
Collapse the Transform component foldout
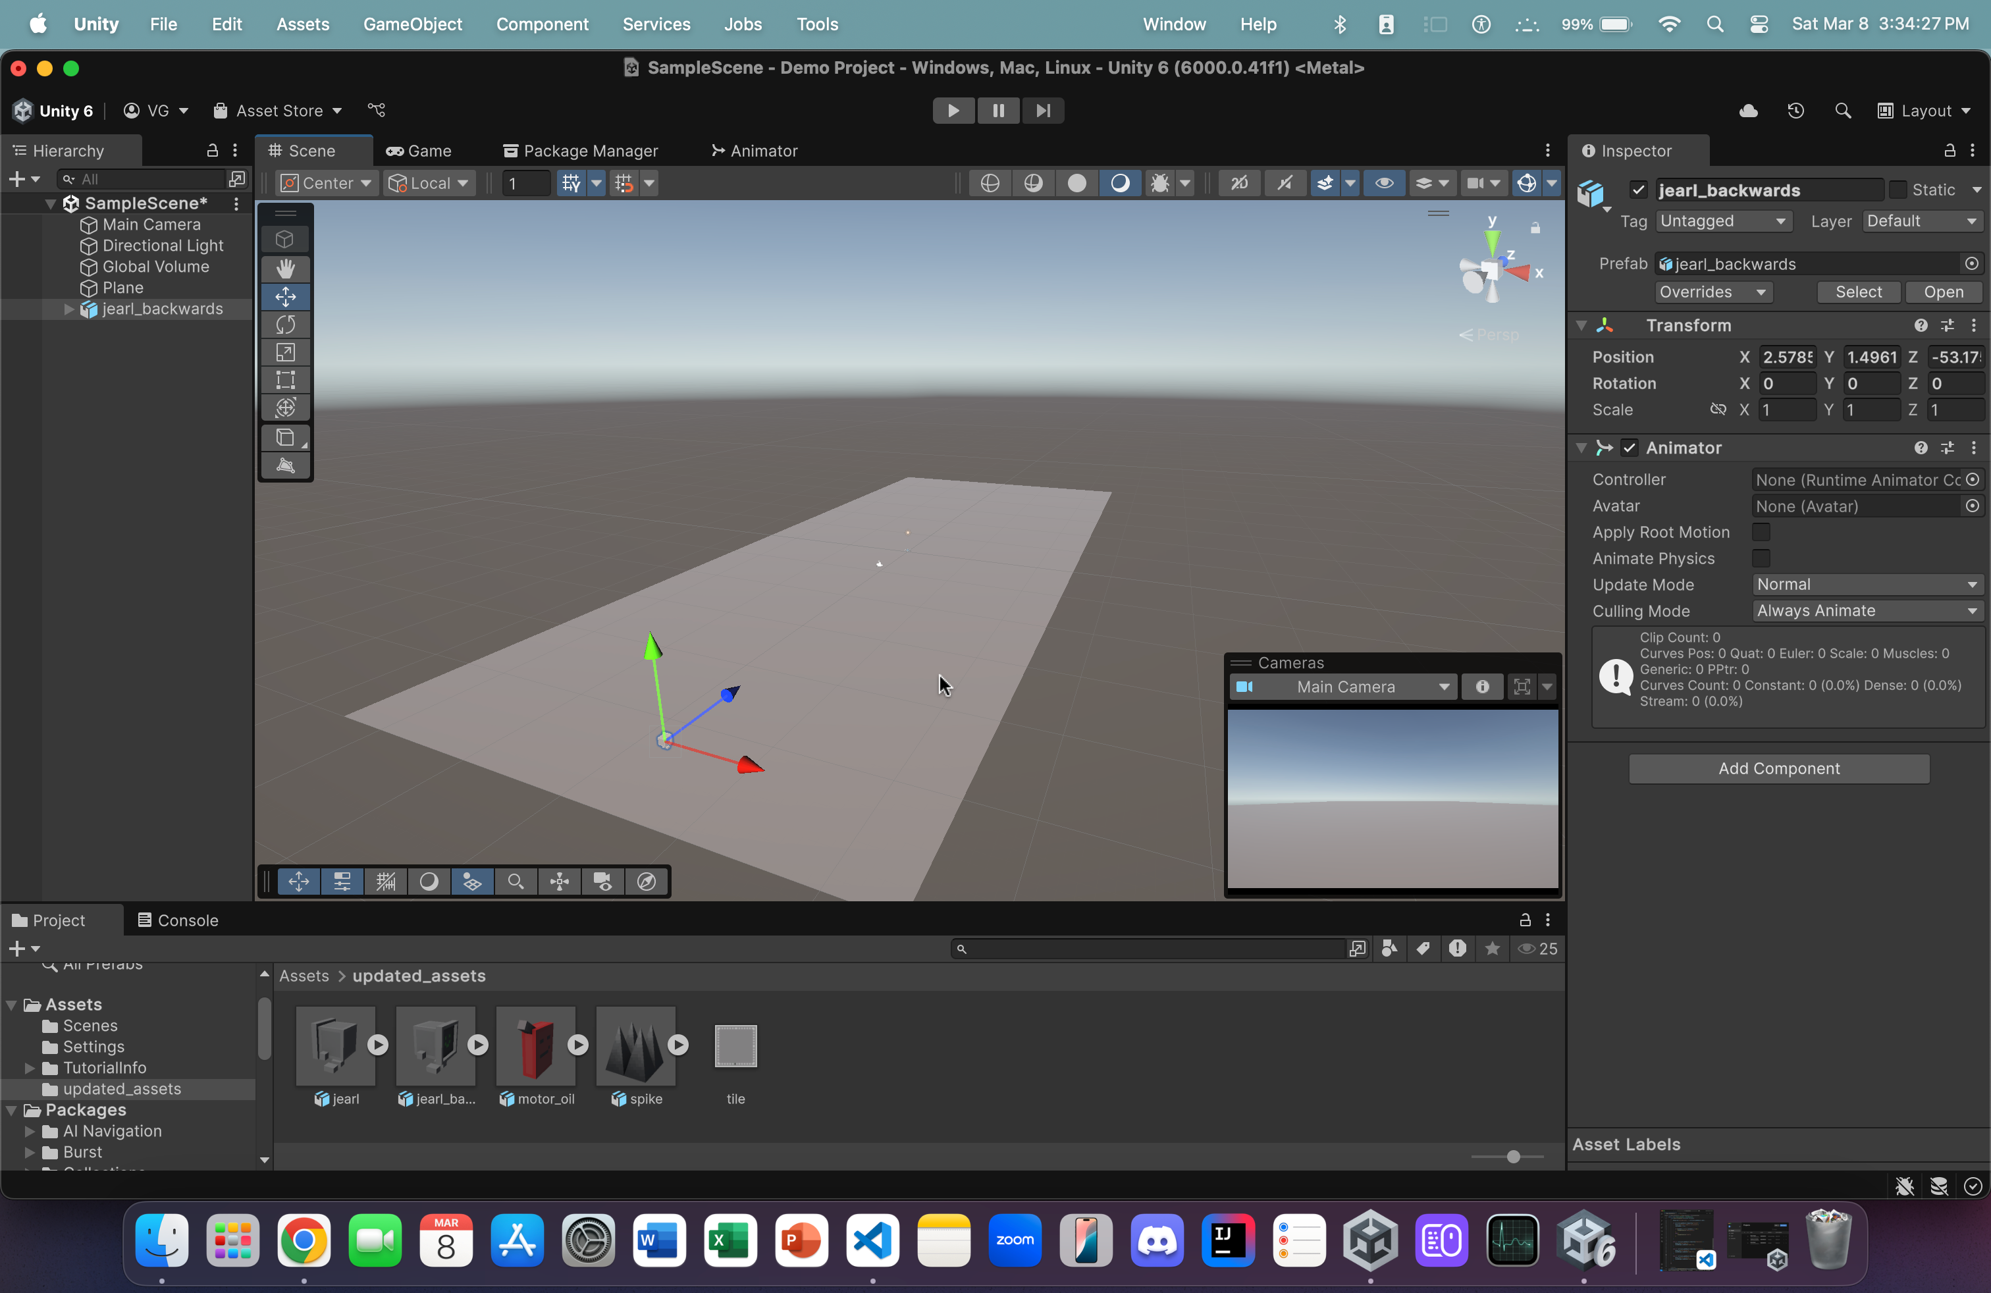coord(1581,325)
